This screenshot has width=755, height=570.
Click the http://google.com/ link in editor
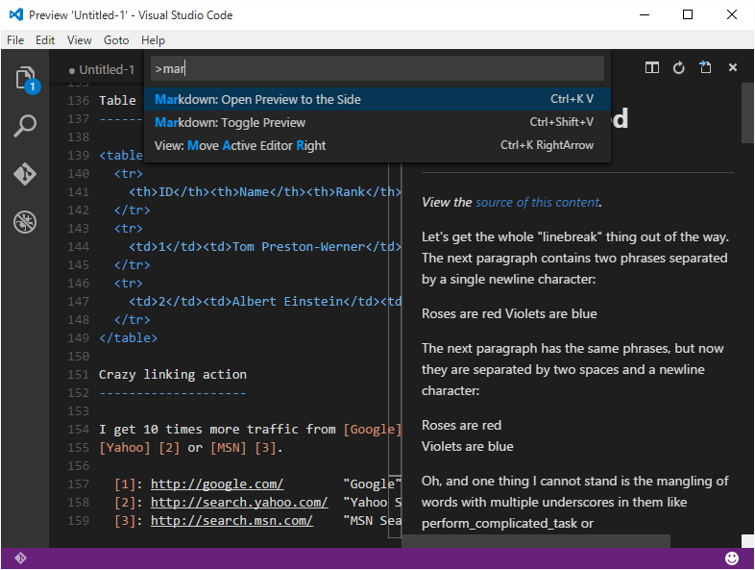coord(217,483)
